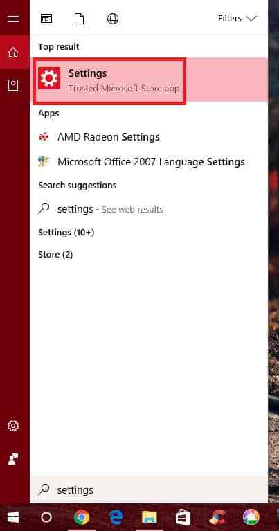Open the Notebook icon in the sidebar

[13, 85]
